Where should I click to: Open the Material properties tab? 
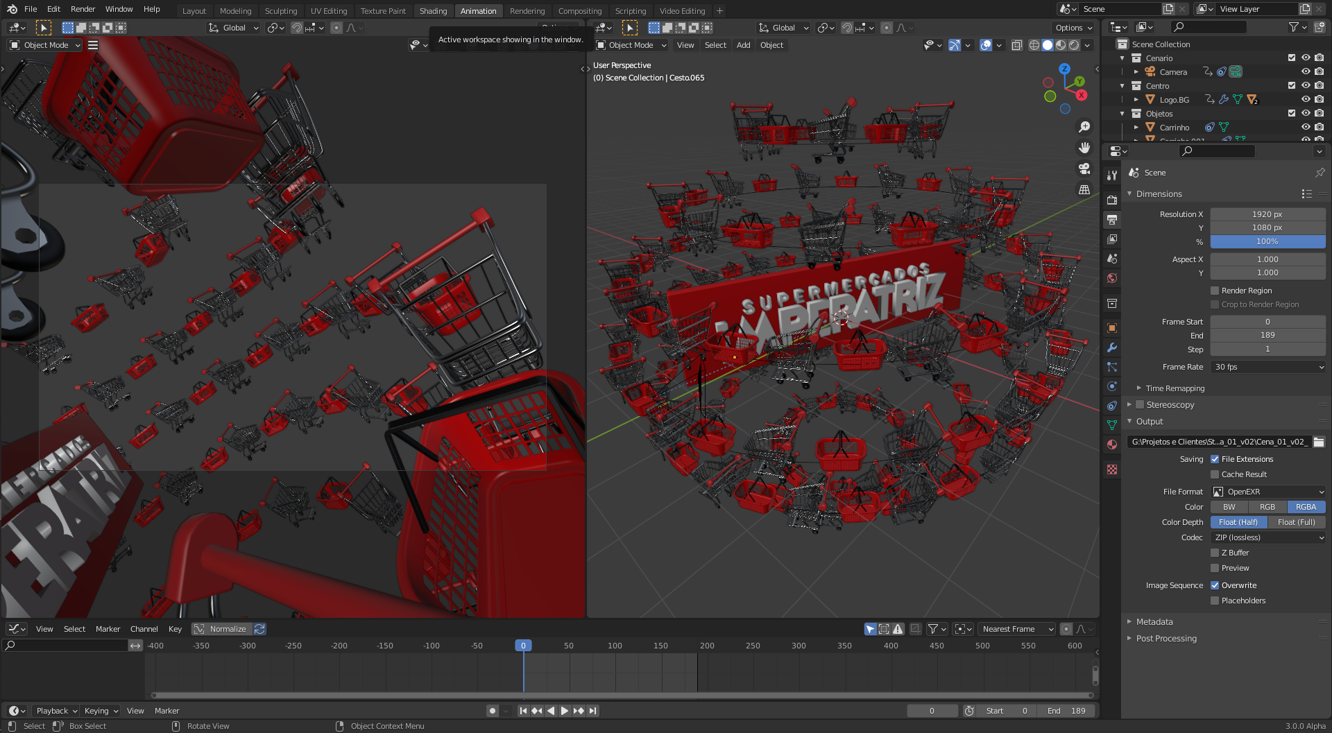1112,445
